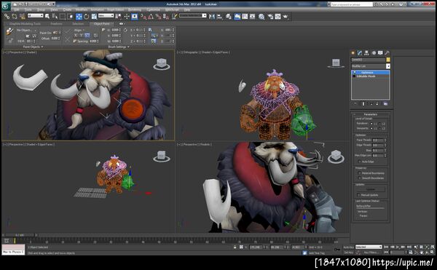The width and height of the screenshot is (437, 270).
Task: Open the Selection Filter dropdown
Action: point(36,16)
